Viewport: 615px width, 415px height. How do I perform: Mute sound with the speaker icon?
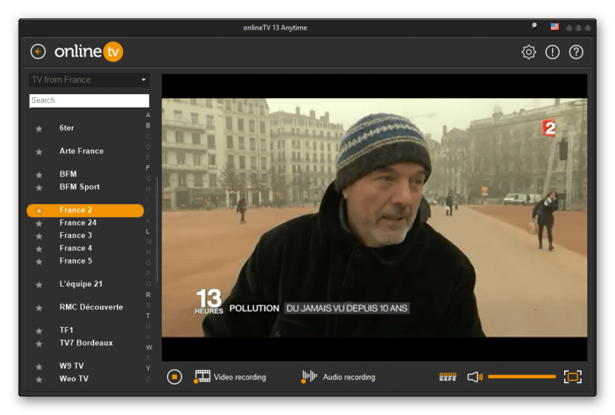[x=475, y=377]
